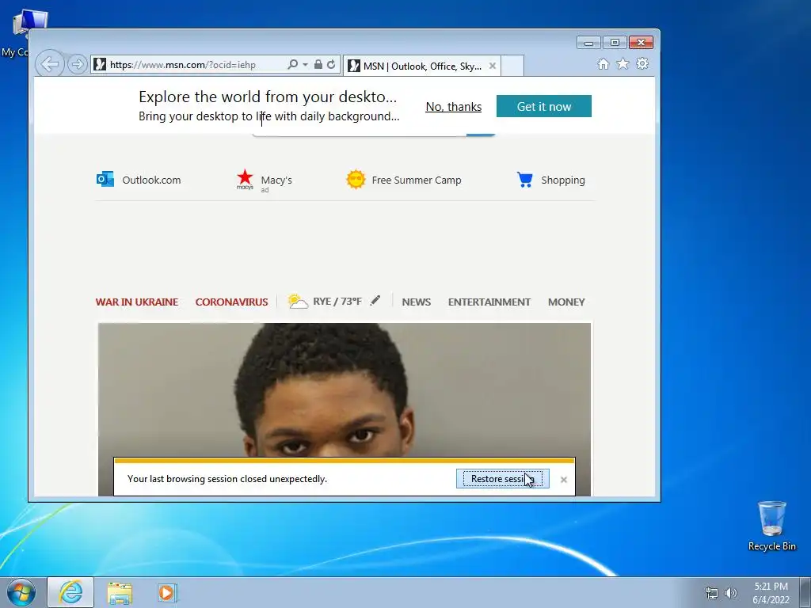
Task: Click the shopping cart icon
Action: click(x=524, y=180)
